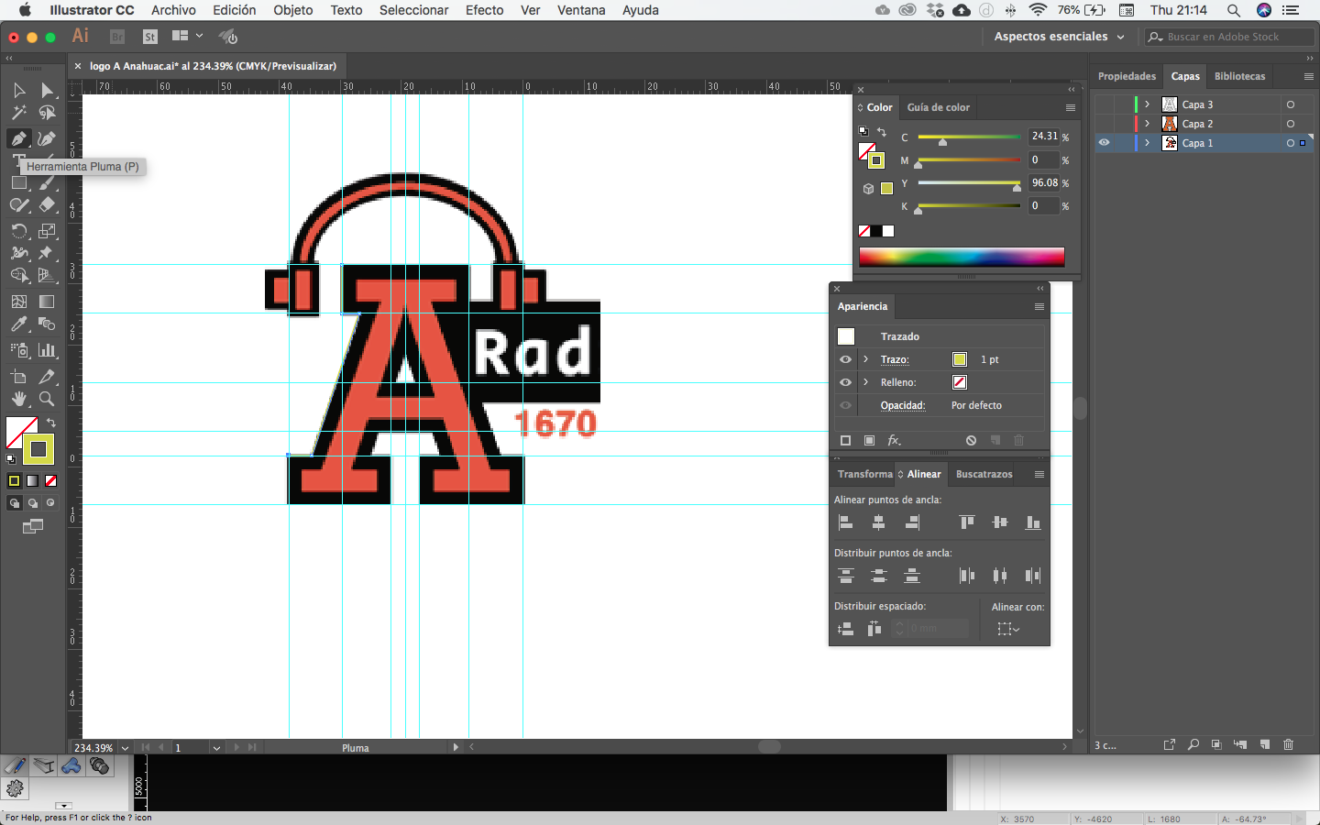The width and height of the screenshot is (1320, 825).
Task: Pick a color from the spectrum bar
Action: (962, 257)
